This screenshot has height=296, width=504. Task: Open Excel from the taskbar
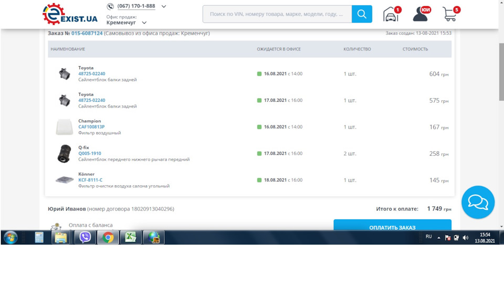(131, 238)
